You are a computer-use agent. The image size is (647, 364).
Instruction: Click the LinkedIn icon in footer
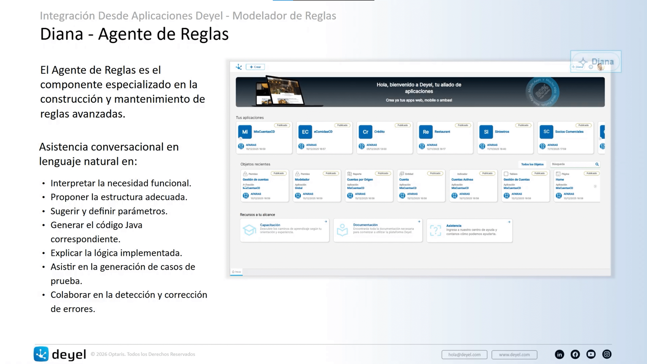click(559, 354)
